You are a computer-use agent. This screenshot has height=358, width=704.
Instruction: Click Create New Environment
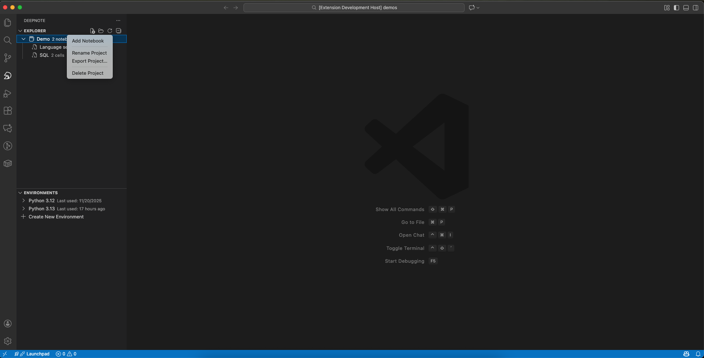pyautogui.click(x=56, y=217)
